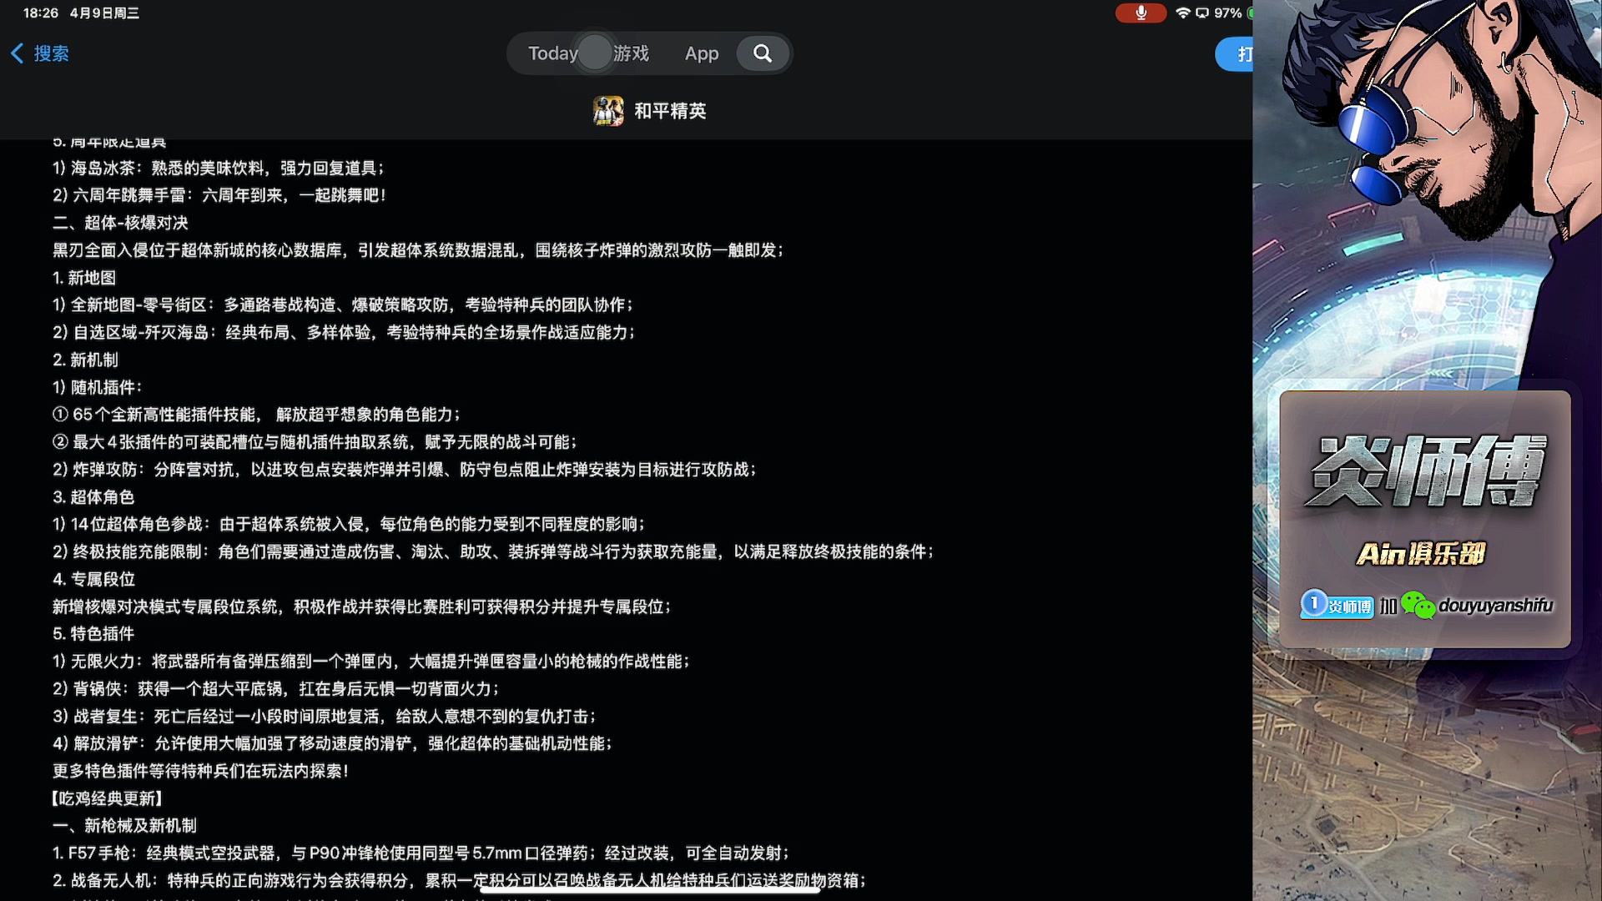
Task: Switch to the App tab
Action: pyautogui.click(x=702, y=53)
